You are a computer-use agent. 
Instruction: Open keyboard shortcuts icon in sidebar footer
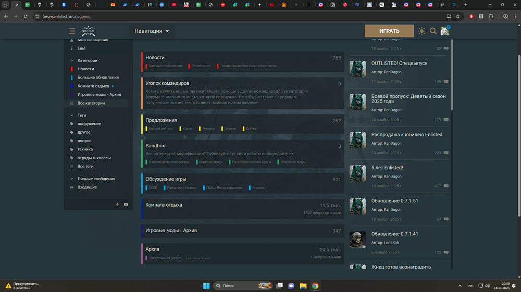click(126, 205)
